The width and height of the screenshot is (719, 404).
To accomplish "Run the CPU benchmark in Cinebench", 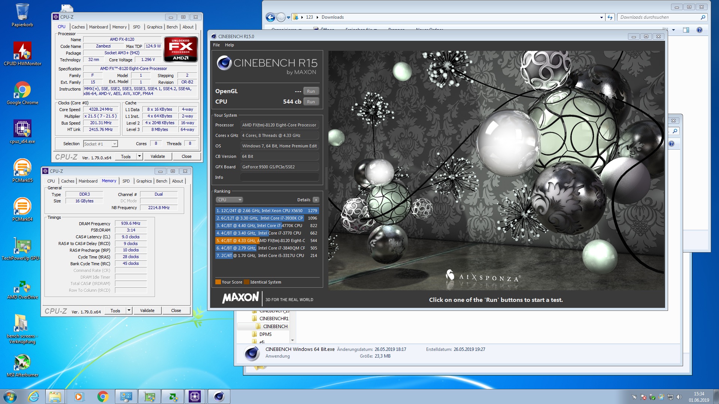I will click(311, 102).
